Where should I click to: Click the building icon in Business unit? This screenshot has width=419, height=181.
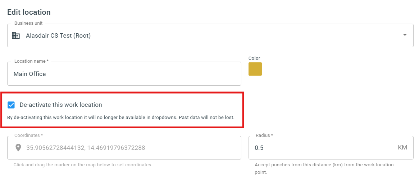tap(16, 35)
